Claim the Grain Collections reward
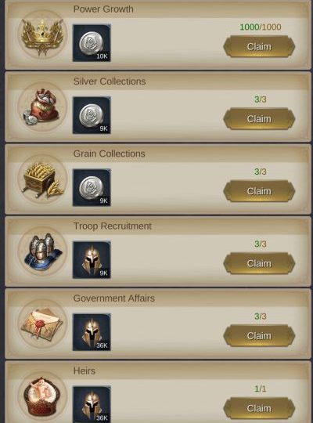313x423 pixels. point(259,191)
